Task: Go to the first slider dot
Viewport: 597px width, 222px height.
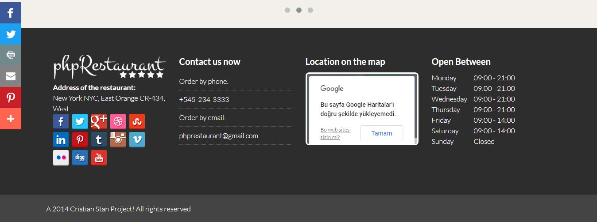Action: tap(287, 10)
